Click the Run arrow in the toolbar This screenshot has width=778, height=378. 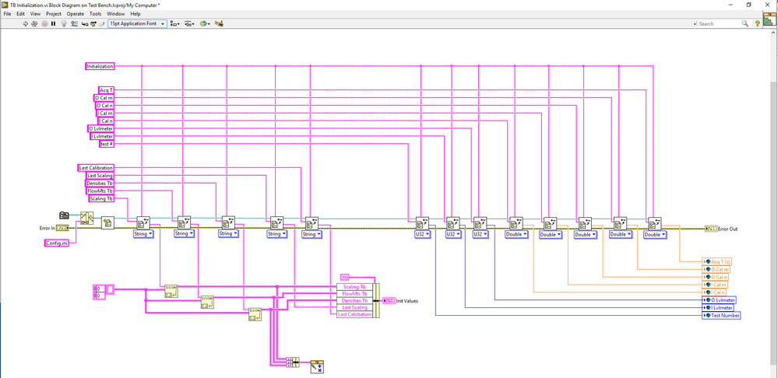click(26, 23)
